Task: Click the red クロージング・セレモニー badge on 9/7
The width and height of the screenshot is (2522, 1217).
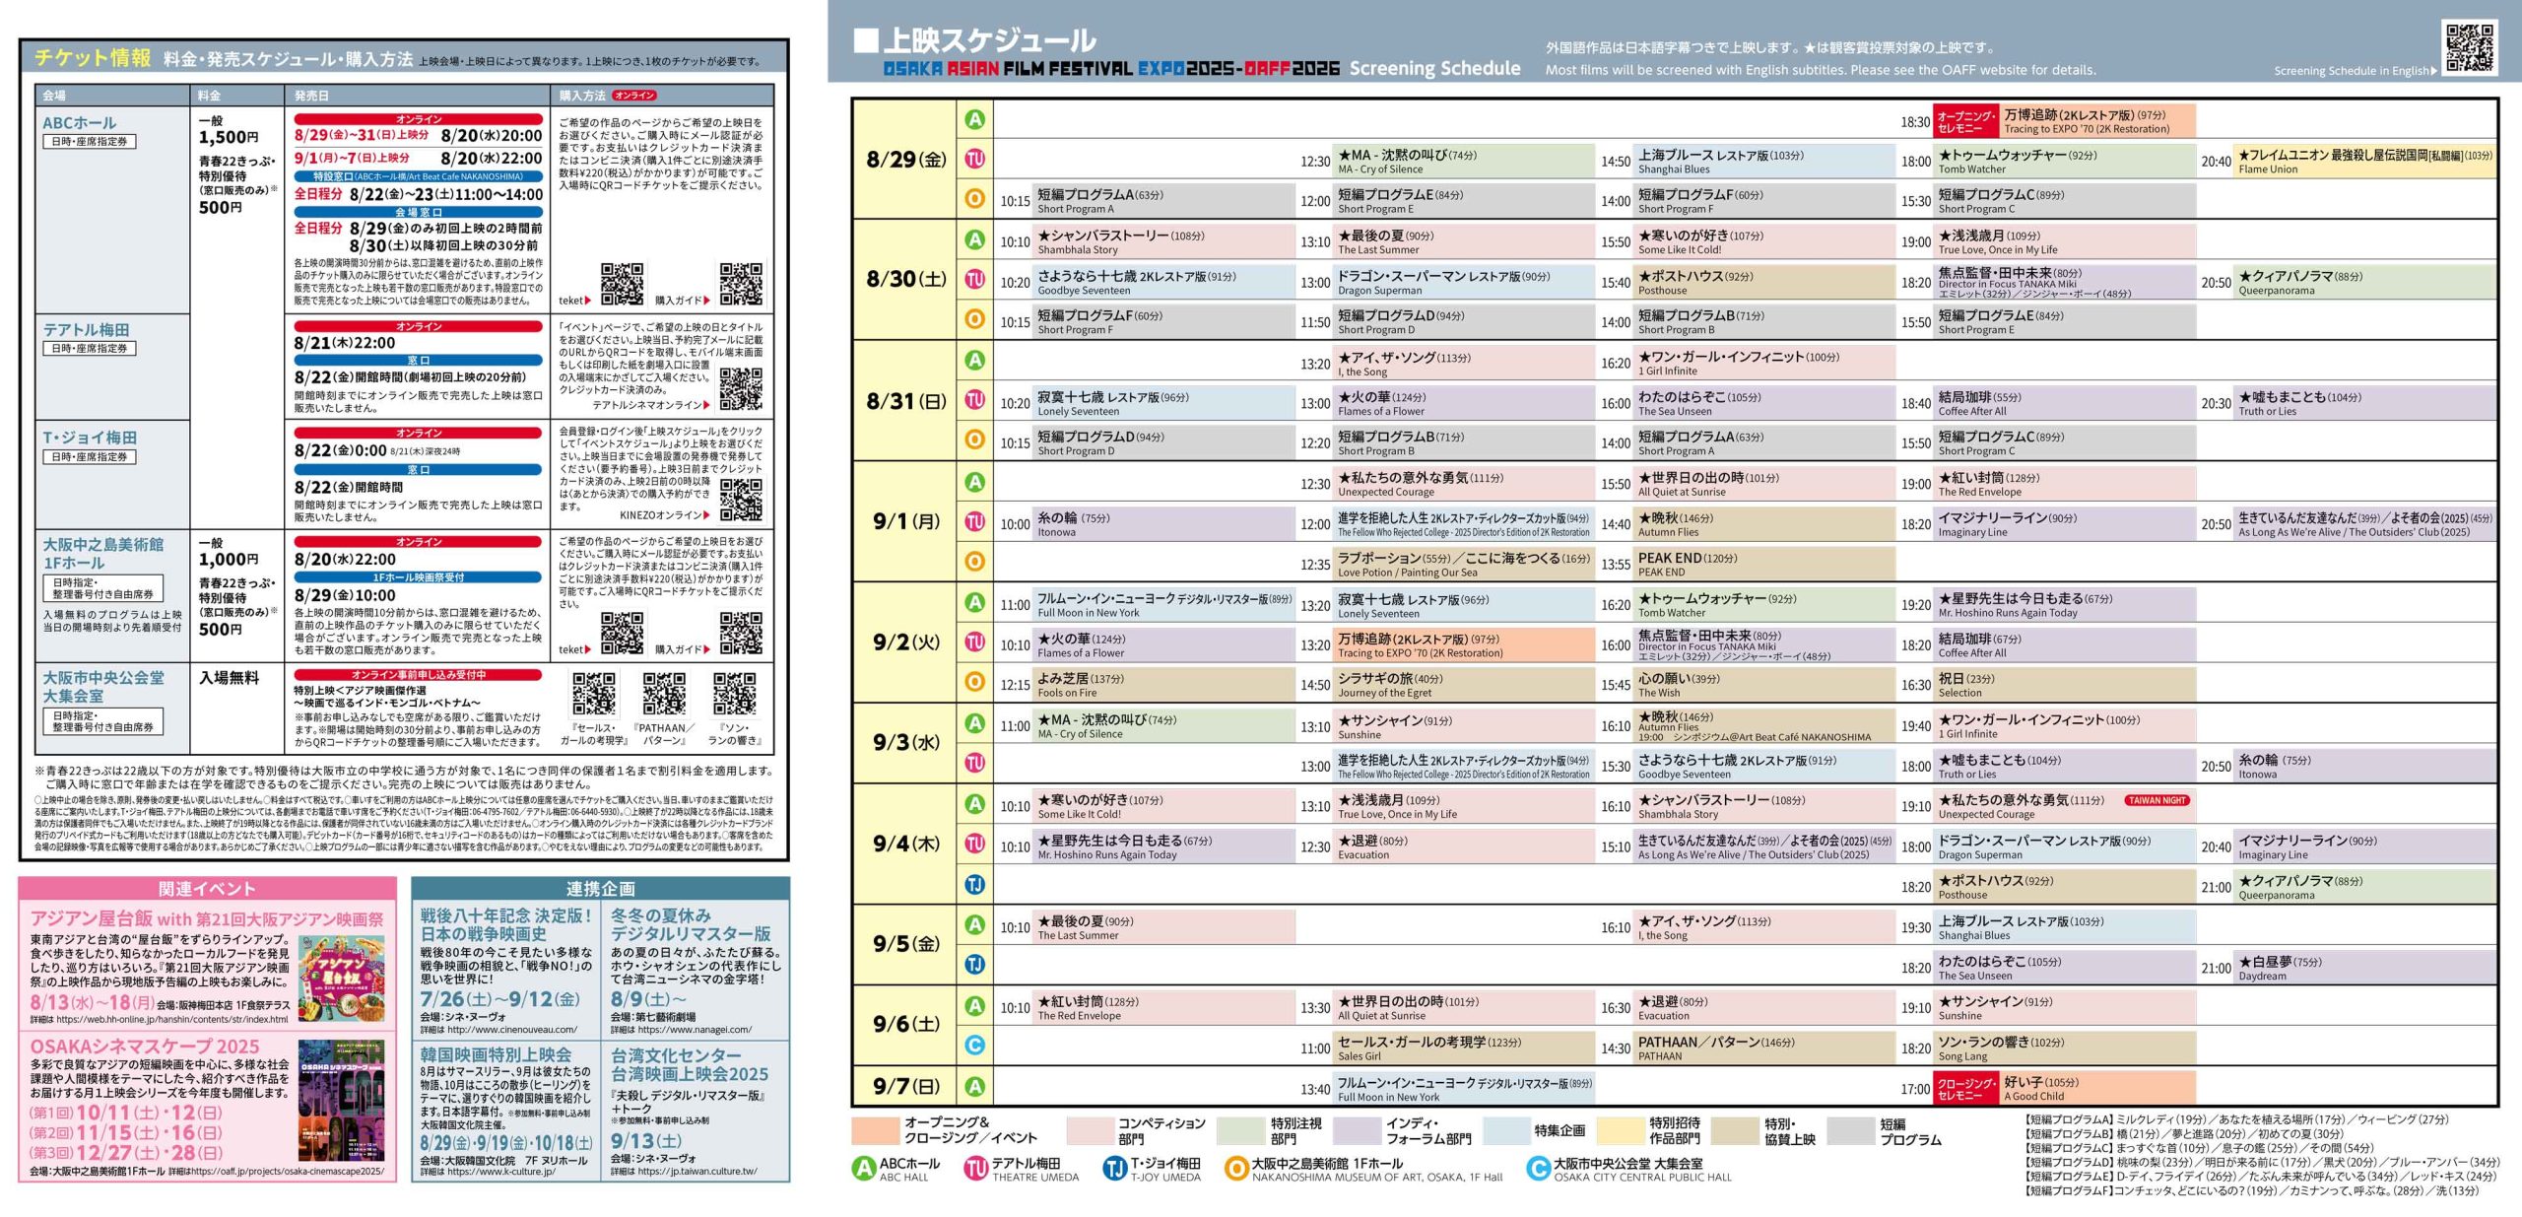Action: pyautogui.click(x=1965, y=1089)
